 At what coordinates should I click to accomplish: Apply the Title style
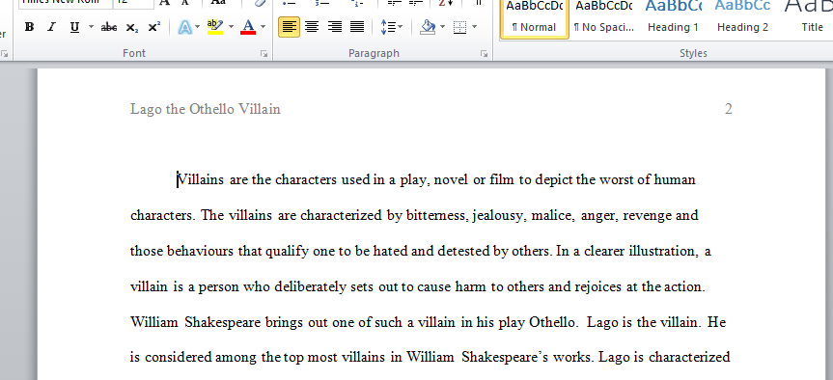[810, 19]
